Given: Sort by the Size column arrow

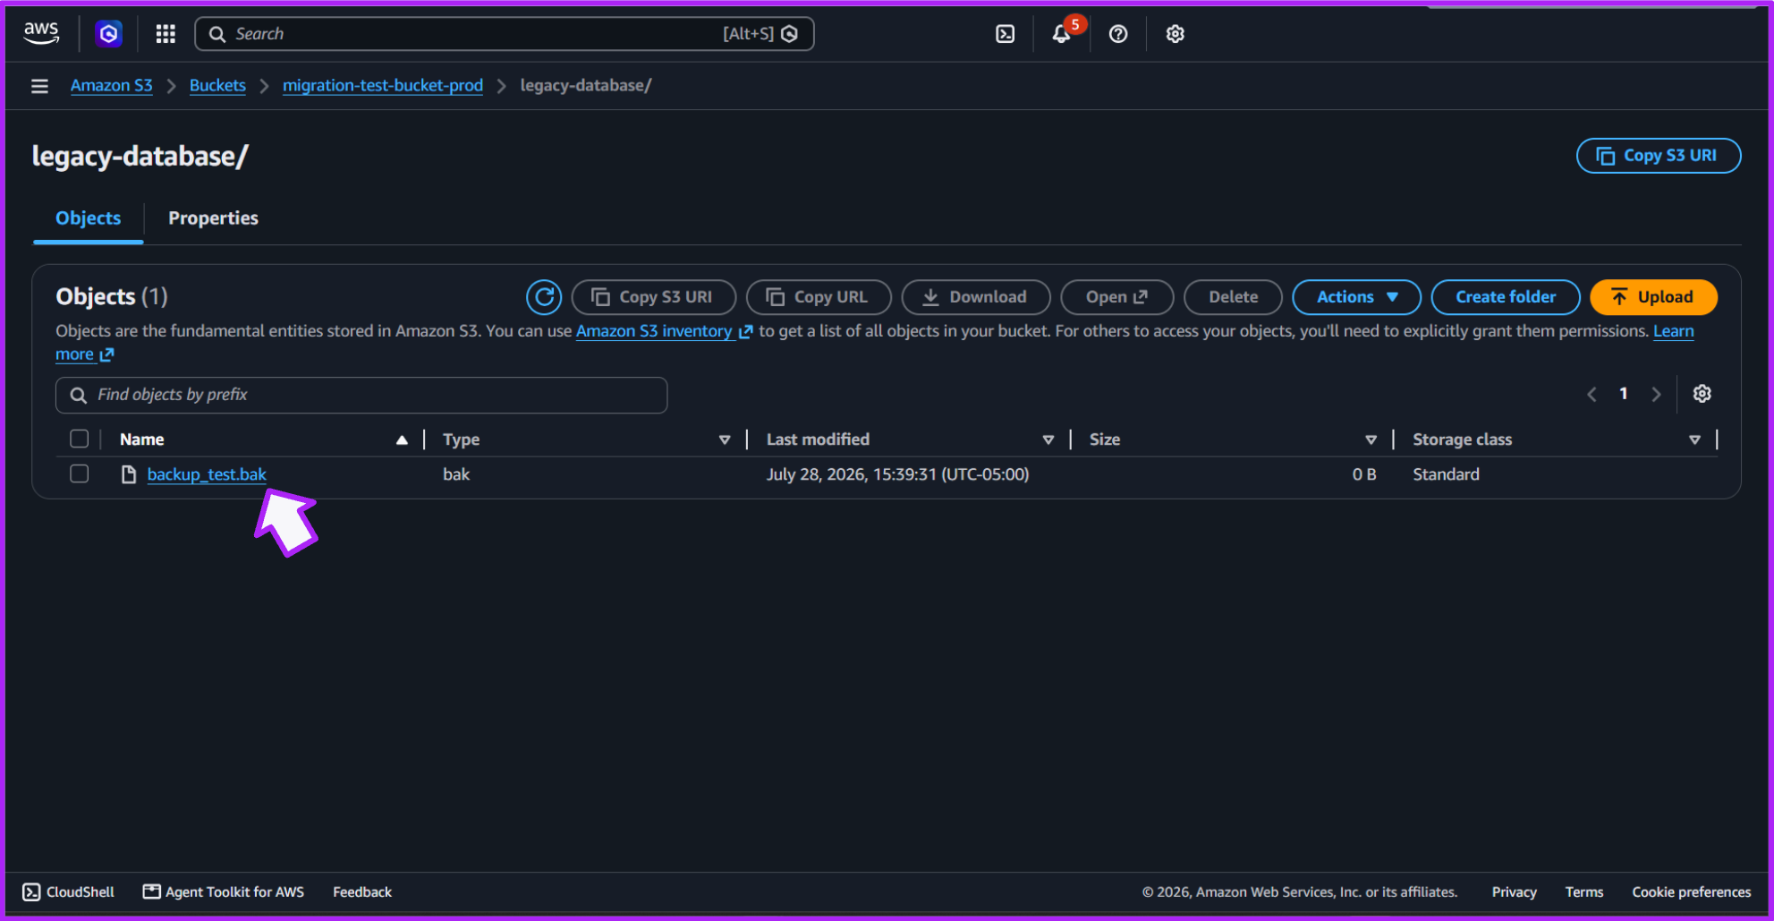Looking at the screenshot, I should pyautogui.click(x=1371, y=439).
